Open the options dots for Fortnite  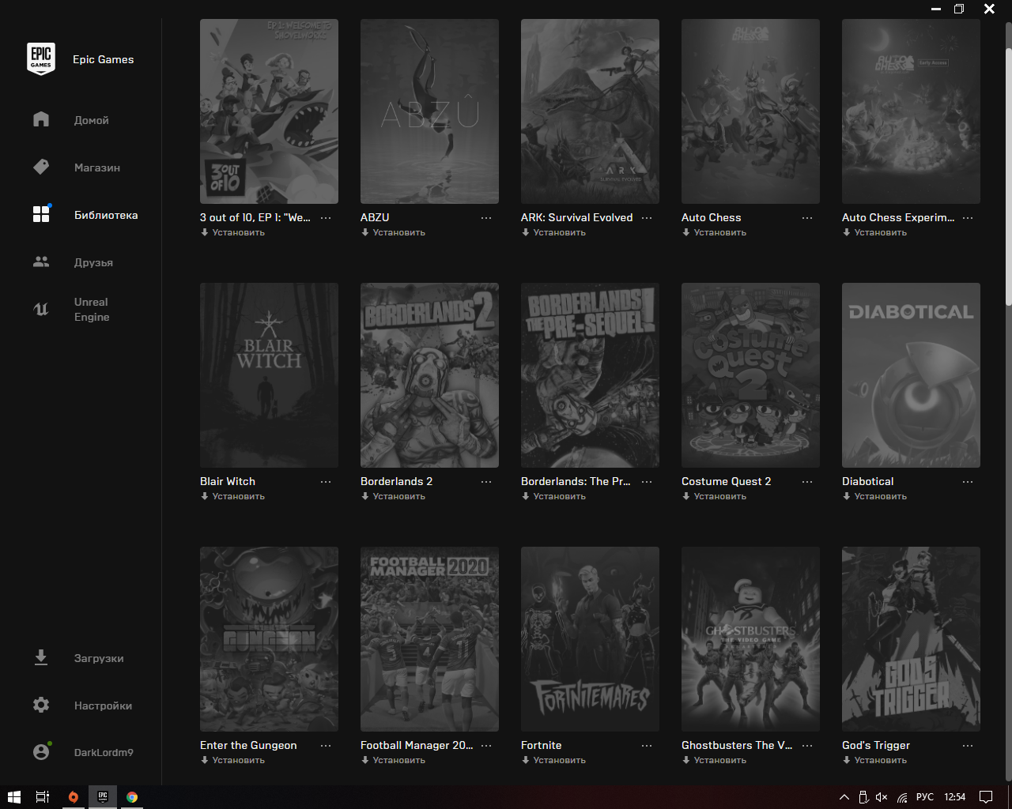click(x=647, y=746)
